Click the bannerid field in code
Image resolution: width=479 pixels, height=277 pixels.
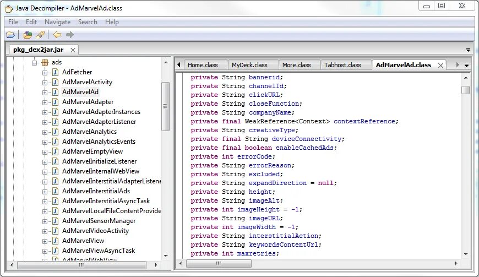pos(264,77)
